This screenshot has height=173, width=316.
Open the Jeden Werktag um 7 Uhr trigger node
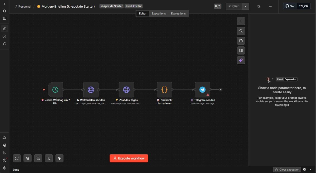click(x=55, y=89)
